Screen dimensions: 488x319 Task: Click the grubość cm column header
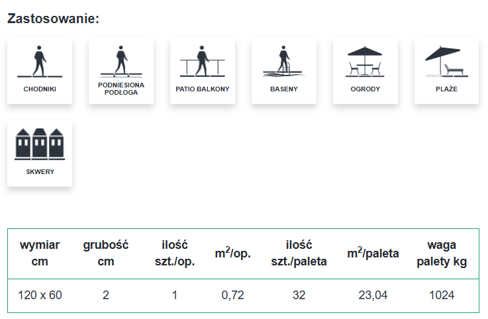[x=106, y=253]
